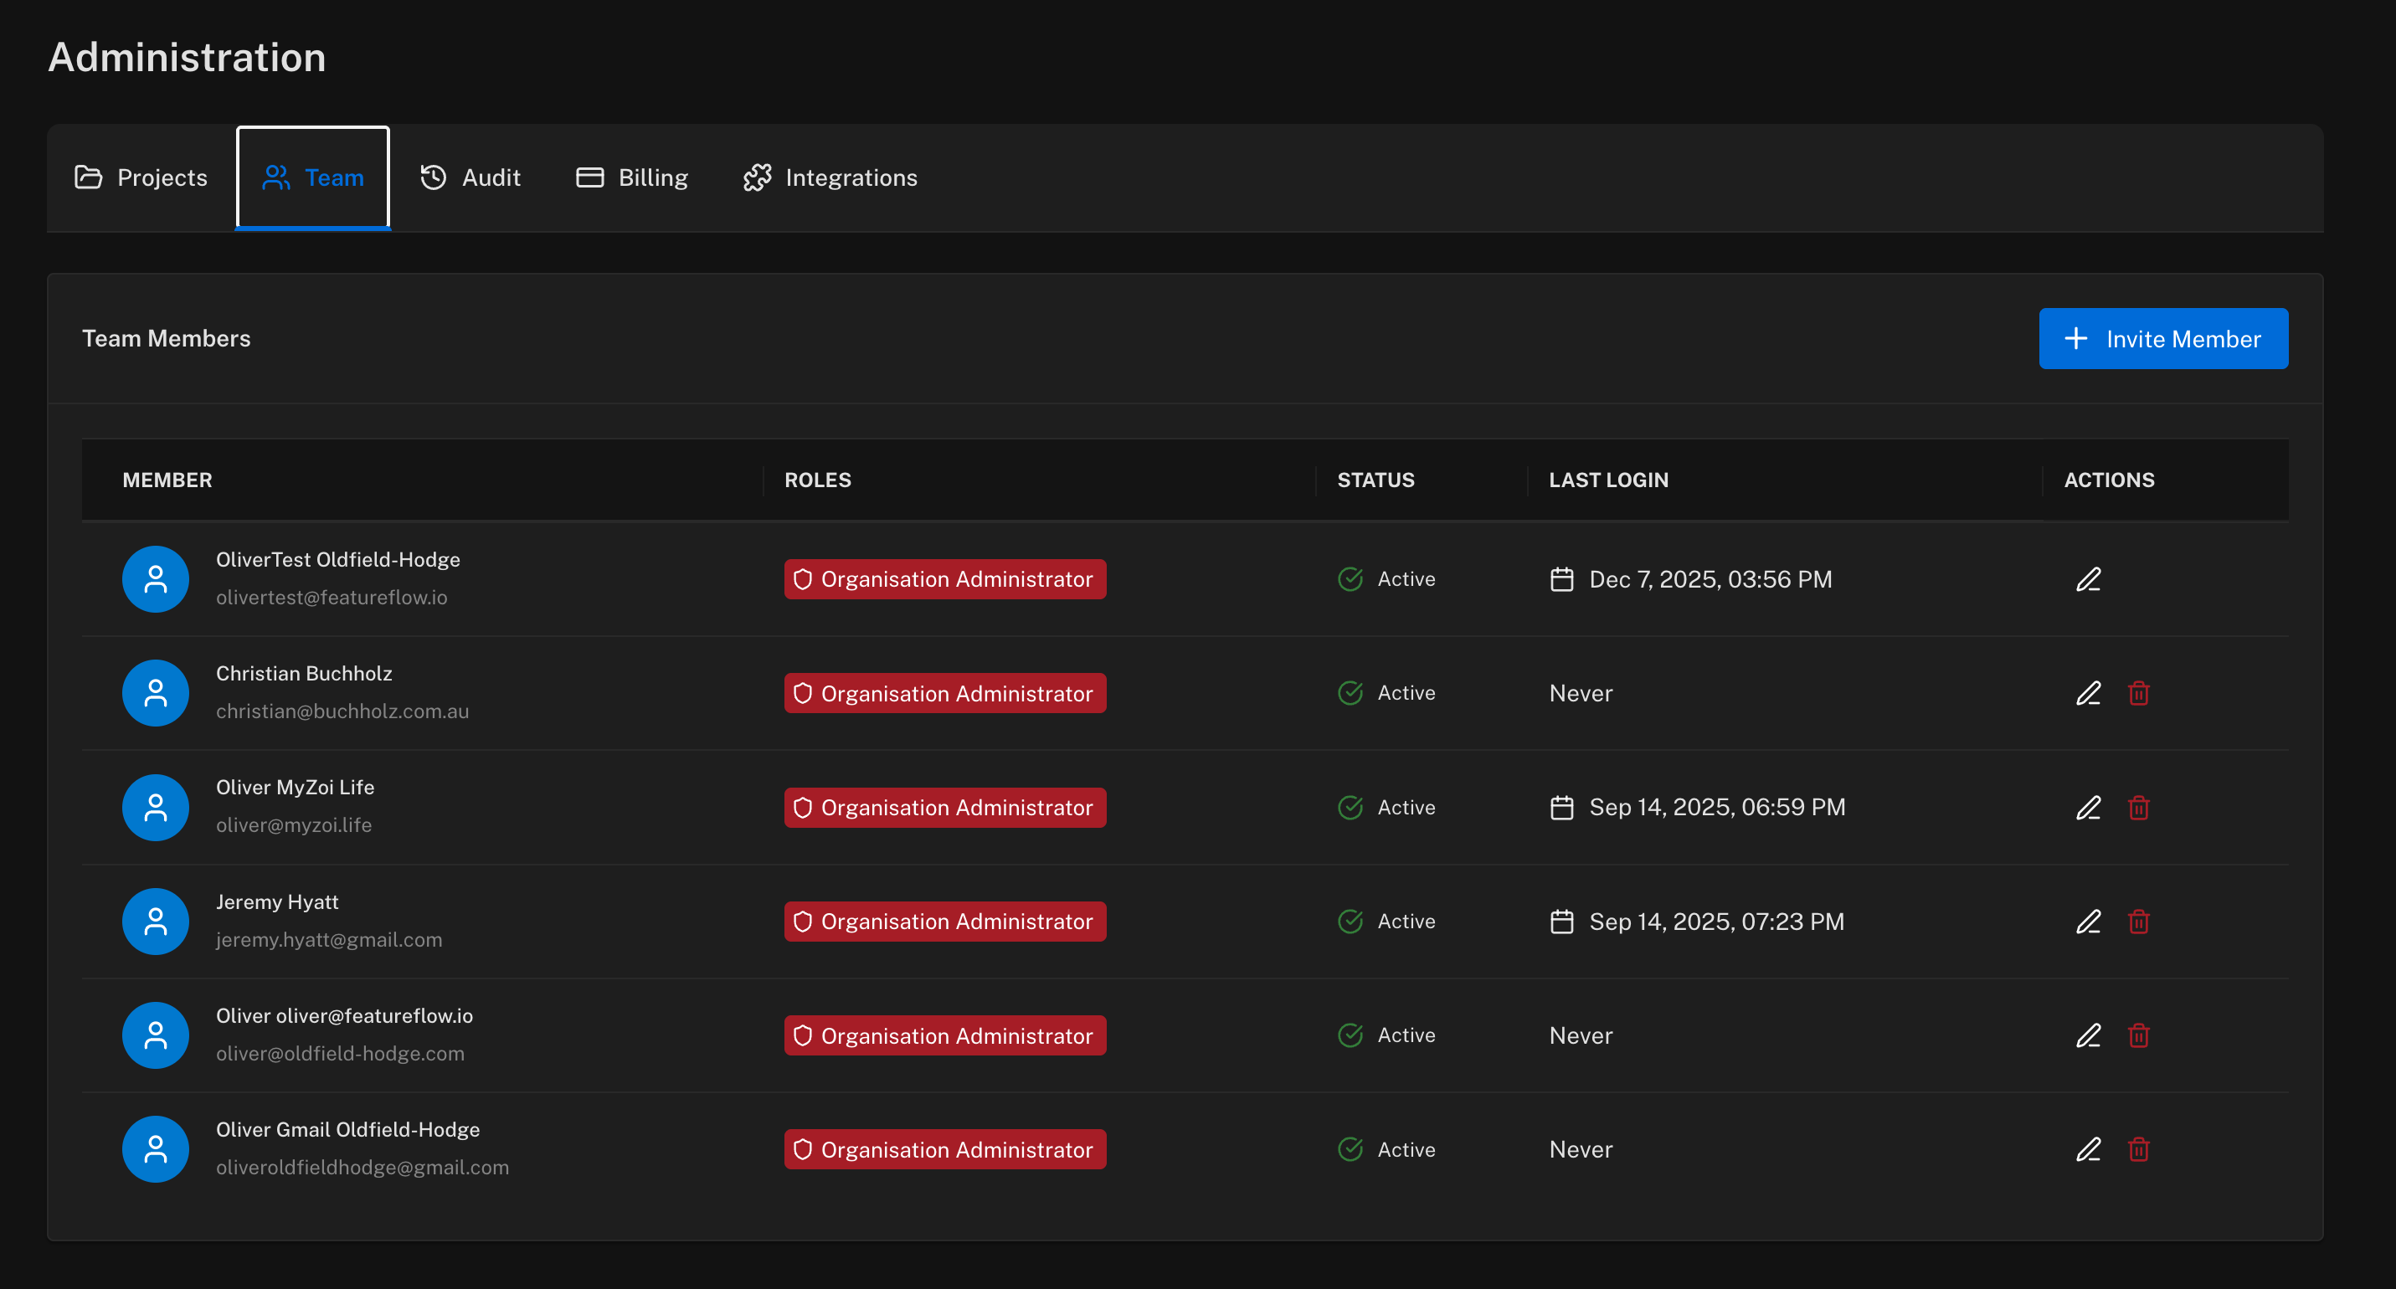Click the Last Login column header
Image resolution: width=2396 pixels, height=1289 pixels.
[x=1608, y=480]
